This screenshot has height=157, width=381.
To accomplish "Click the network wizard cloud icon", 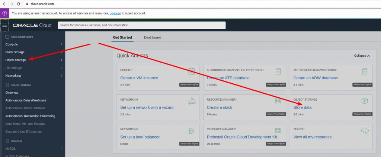I will click(192, 101).
